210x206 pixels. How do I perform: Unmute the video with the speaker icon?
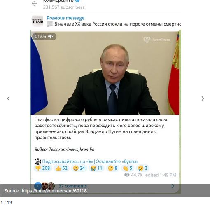(x=51, y=37)
